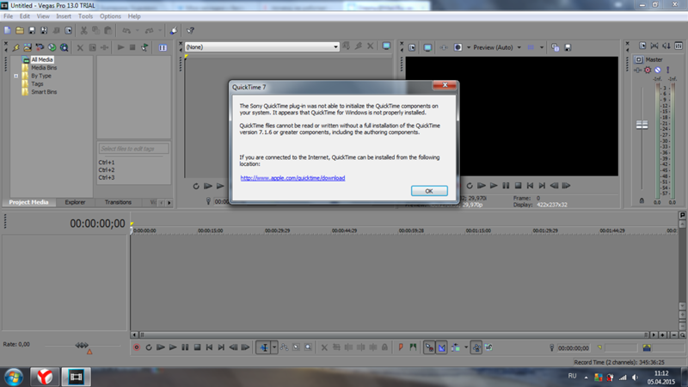
Task: Click the Undo arrow icon
Action: coord(126,30)
